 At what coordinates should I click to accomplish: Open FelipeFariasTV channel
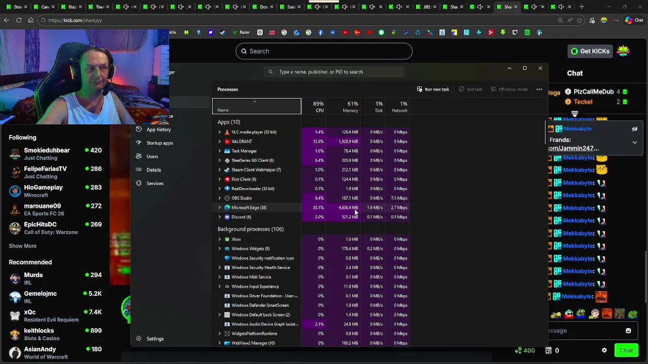[55, 172]
